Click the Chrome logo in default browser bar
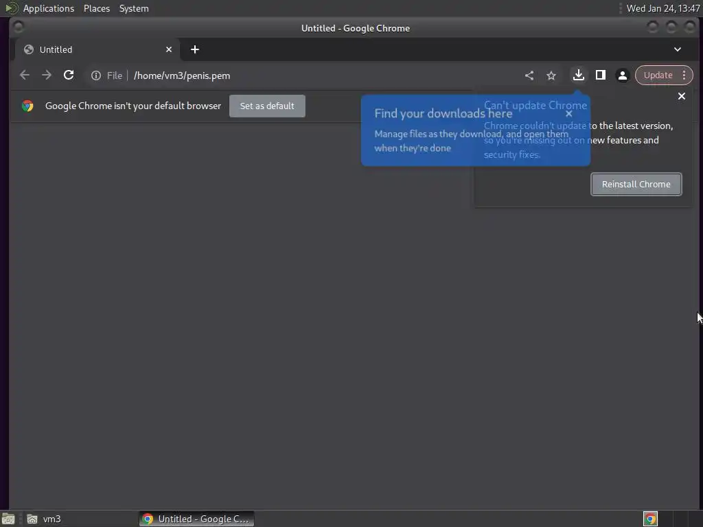 [x=27, y=106]
